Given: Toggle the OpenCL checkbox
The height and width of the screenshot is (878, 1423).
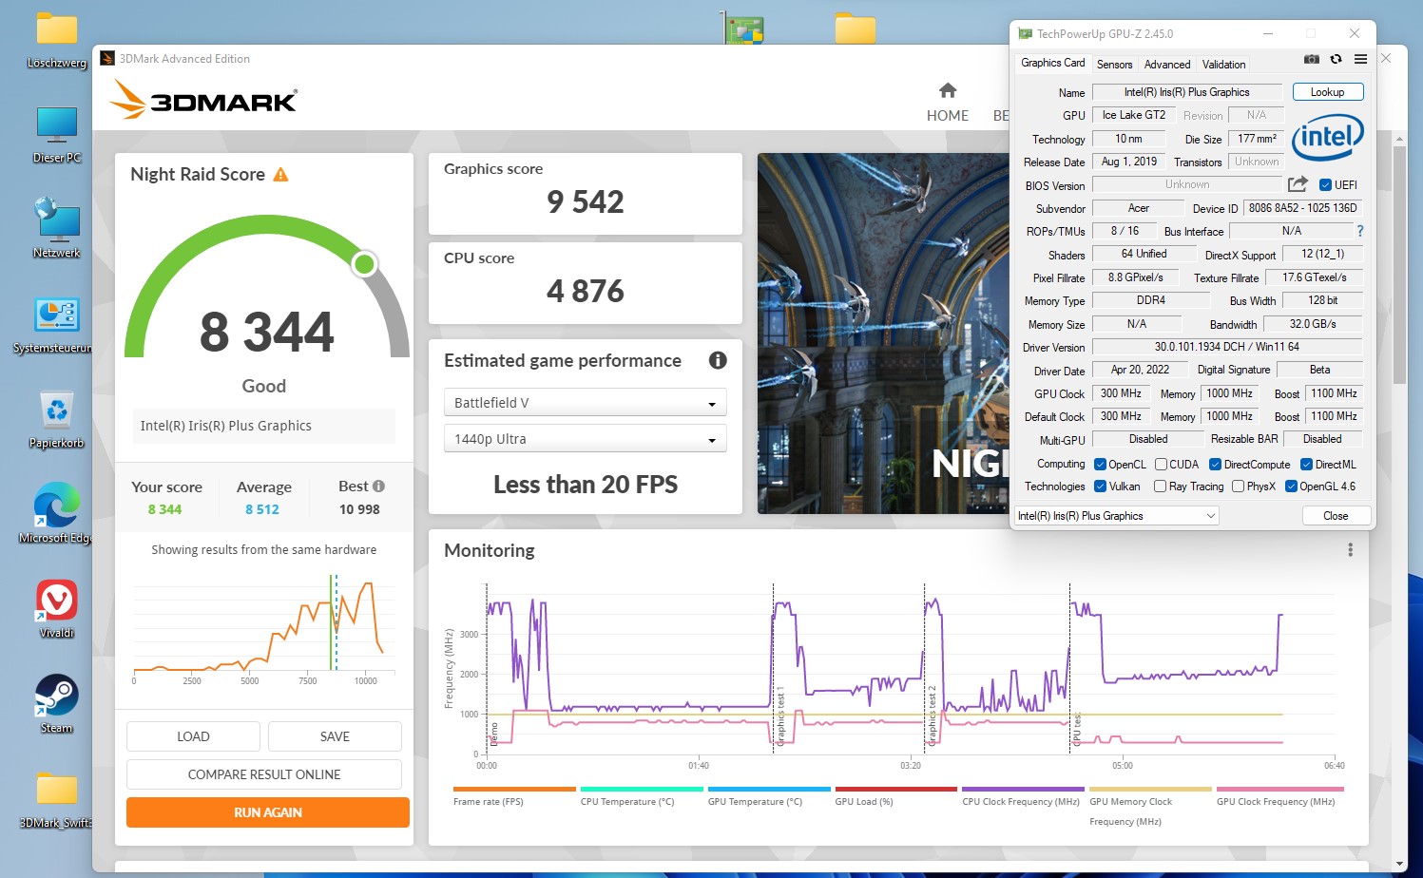Looking at the screenshot, I should [x=1100, y=465].
